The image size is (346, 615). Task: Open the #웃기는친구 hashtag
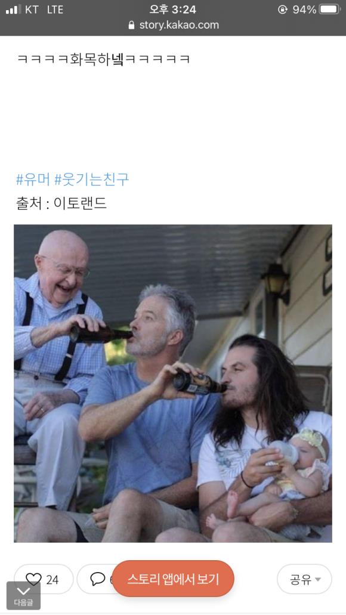[91, 180]
